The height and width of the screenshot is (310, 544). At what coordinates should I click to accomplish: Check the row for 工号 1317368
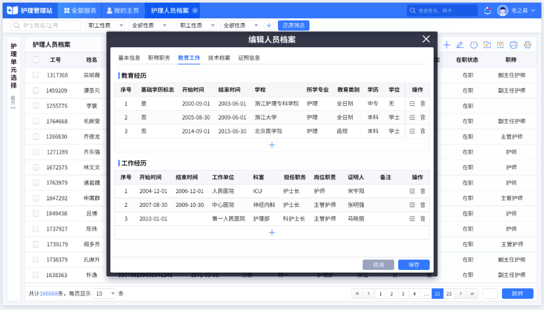[x=35, y=75]
